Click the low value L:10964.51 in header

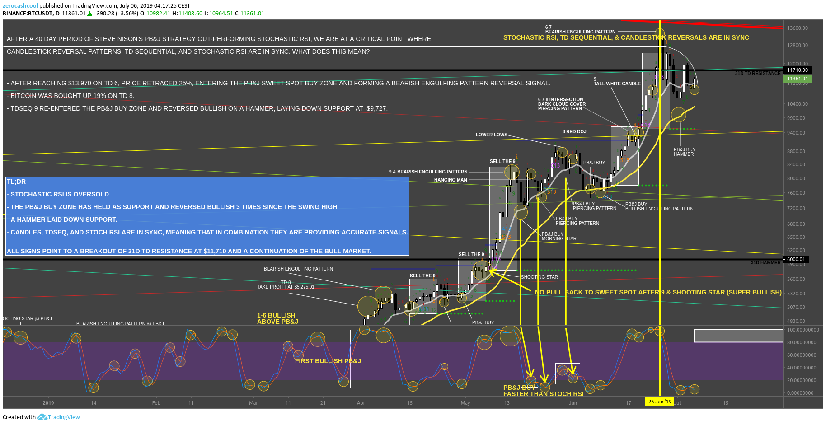(219, 13)
